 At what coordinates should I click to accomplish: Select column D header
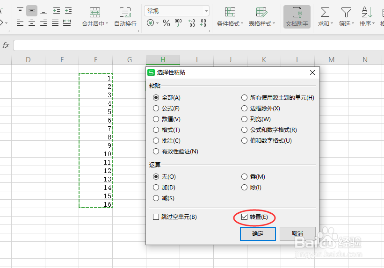click(x=28, y=60)
